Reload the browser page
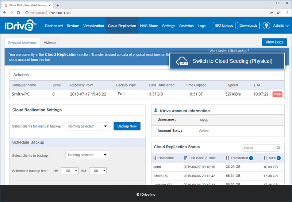The image size is (292, 202). tap(18, 13)
